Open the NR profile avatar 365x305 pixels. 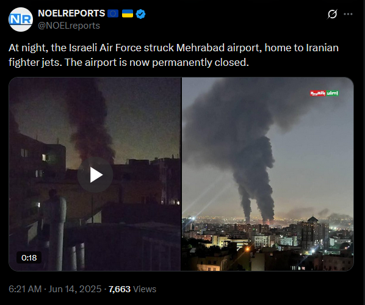tap(21, 20)
